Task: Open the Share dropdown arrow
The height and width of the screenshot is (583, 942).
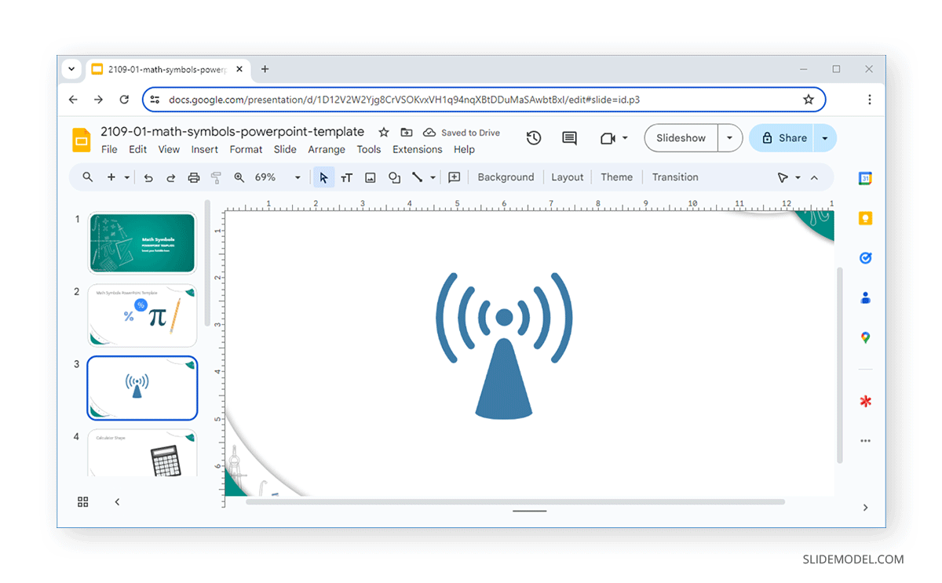Action: tap(824, 137)
